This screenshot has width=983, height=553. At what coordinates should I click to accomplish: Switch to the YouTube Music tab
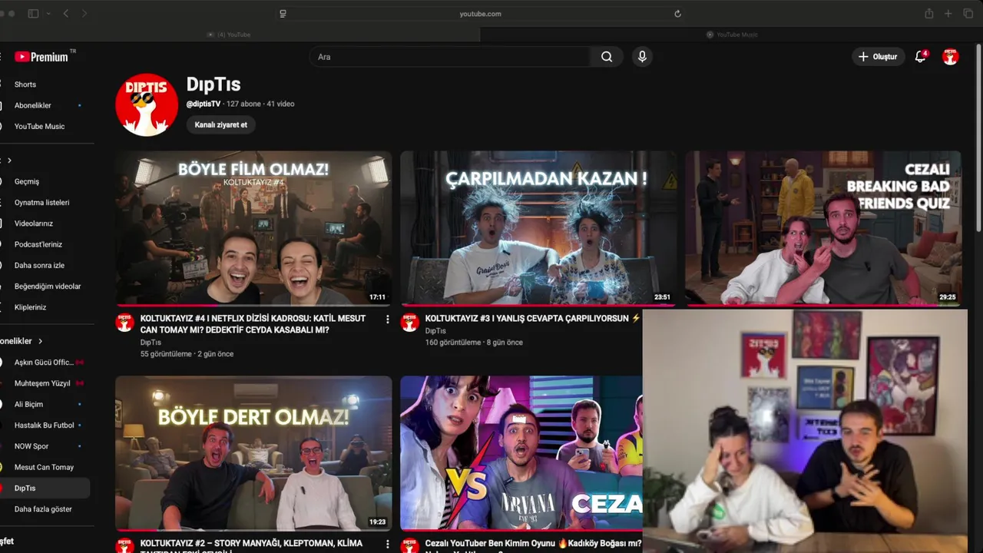pyautogui.click(x=732, y=35)
